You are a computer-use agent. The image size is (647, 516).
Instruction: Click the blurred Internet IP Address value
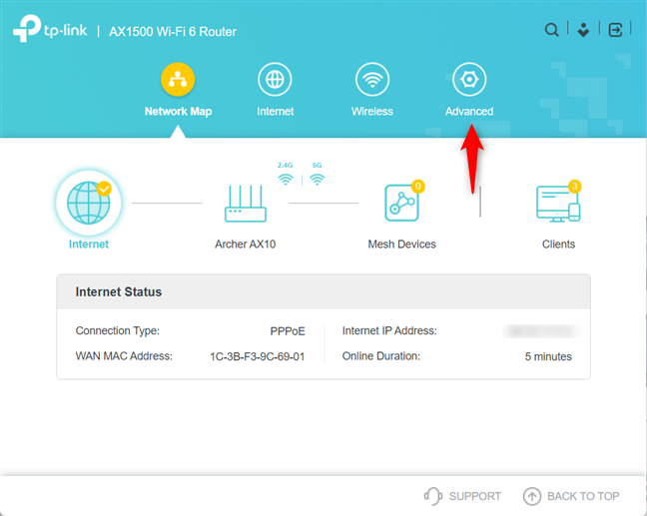pyautogui.click(x=542, y=331)
